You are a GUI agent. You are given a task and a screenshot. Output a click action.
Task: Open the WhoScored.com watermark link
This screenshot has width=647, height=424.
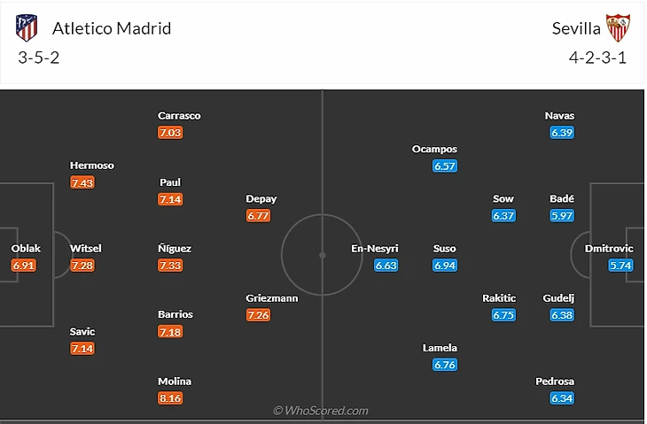[321, 411]
